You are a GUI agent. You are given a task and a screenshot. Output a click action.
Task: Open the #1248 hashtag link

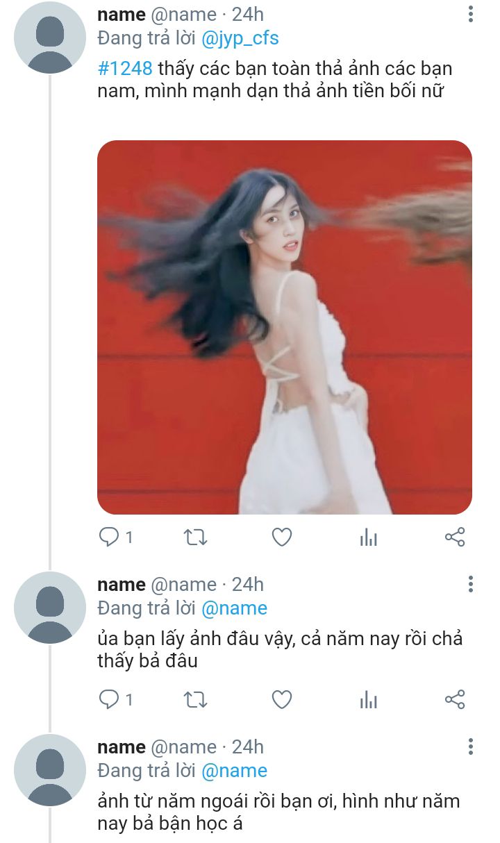pos(125,69)
